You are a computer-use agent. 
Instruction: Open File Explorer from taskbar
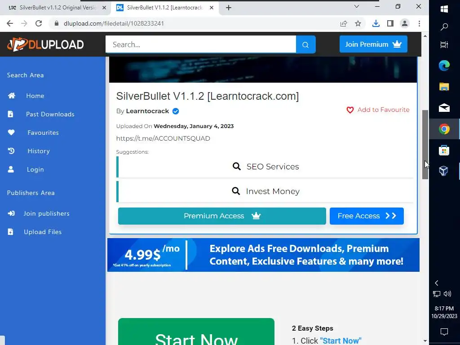coord(444,87)
